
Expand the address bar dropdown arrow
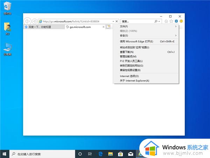click(x=113, y=21)
